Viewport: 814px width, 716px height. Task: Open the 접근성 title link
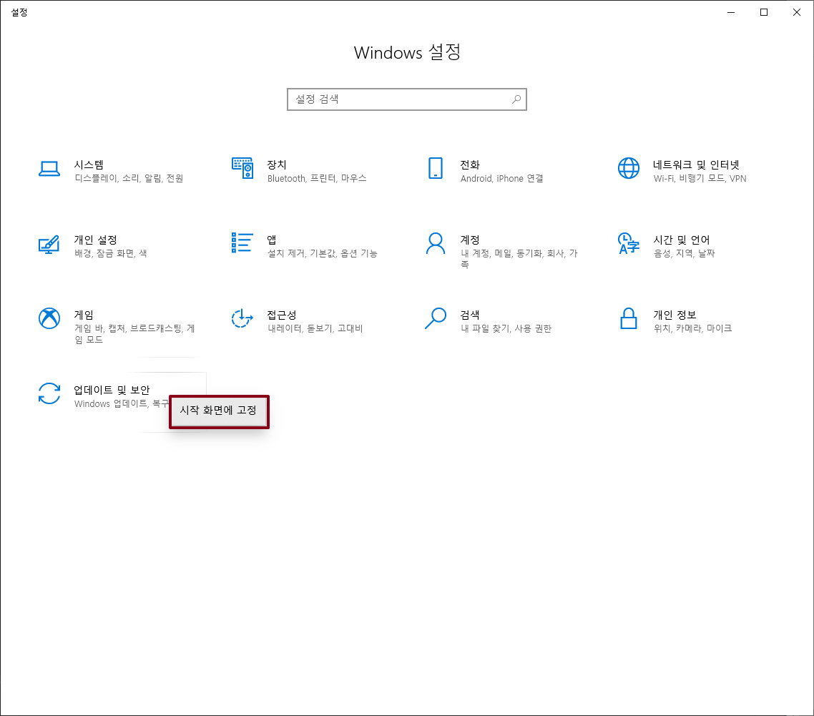tap(282, 315)
